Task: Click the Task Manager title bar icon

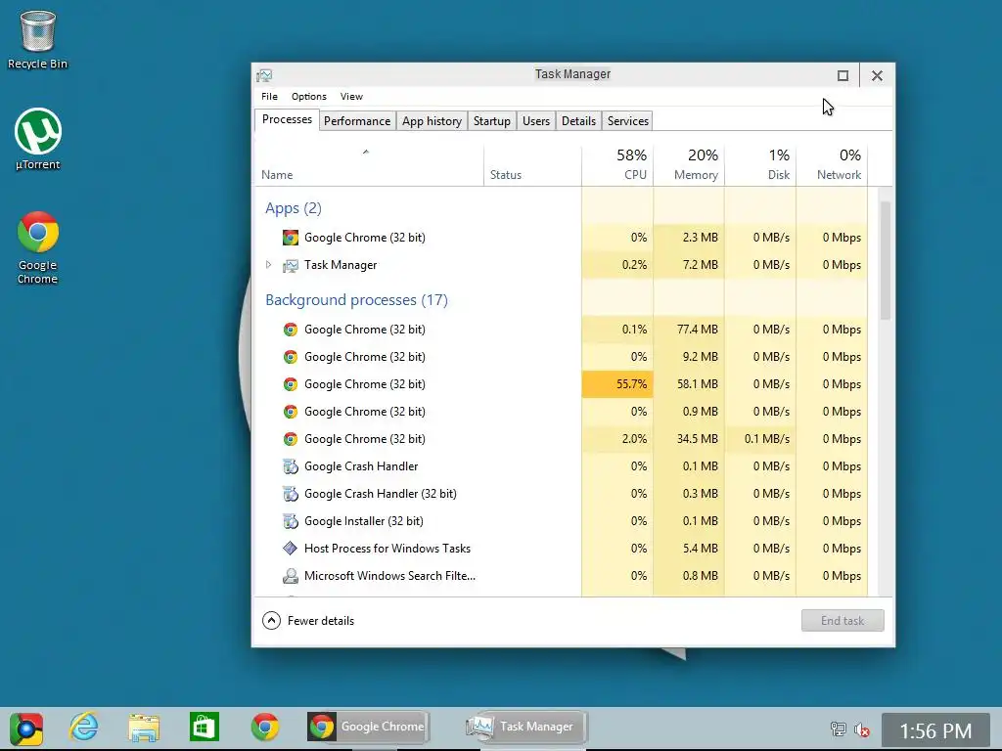Action: point(264,75)
